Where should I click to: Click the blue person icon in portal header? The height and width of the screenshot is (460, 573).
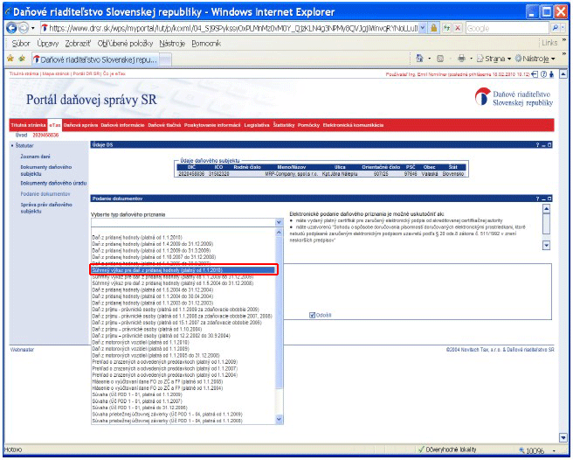551,74
